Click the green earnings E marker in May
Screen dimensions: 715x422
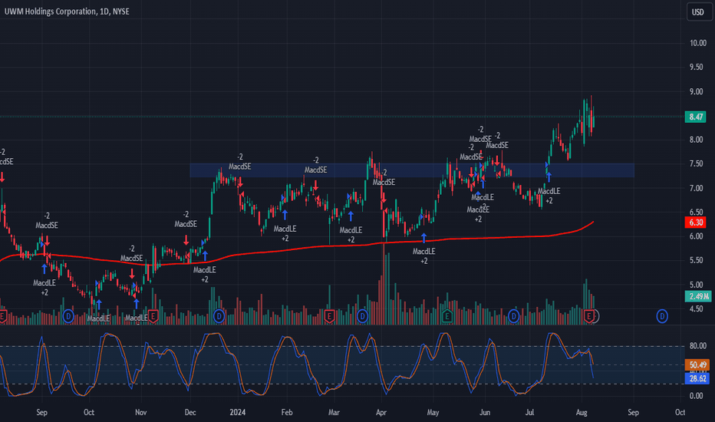(x=446, y=315)
